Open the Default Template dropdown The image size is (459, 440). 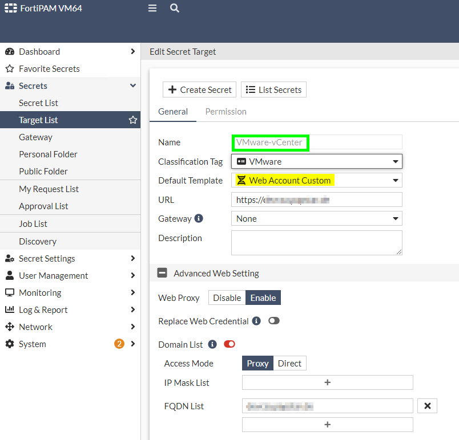tap(317, 180)
